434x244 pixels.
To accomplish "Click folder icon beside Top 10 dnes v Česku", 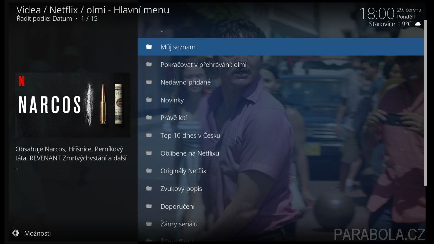I will coord(149,135).
